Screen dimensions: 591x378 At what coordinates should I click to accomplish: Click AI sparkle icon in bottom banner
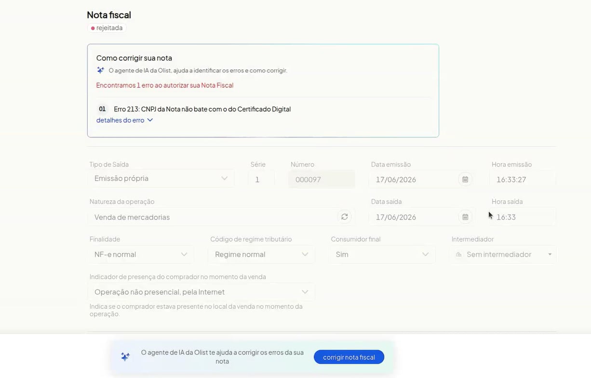click(125, 357)
